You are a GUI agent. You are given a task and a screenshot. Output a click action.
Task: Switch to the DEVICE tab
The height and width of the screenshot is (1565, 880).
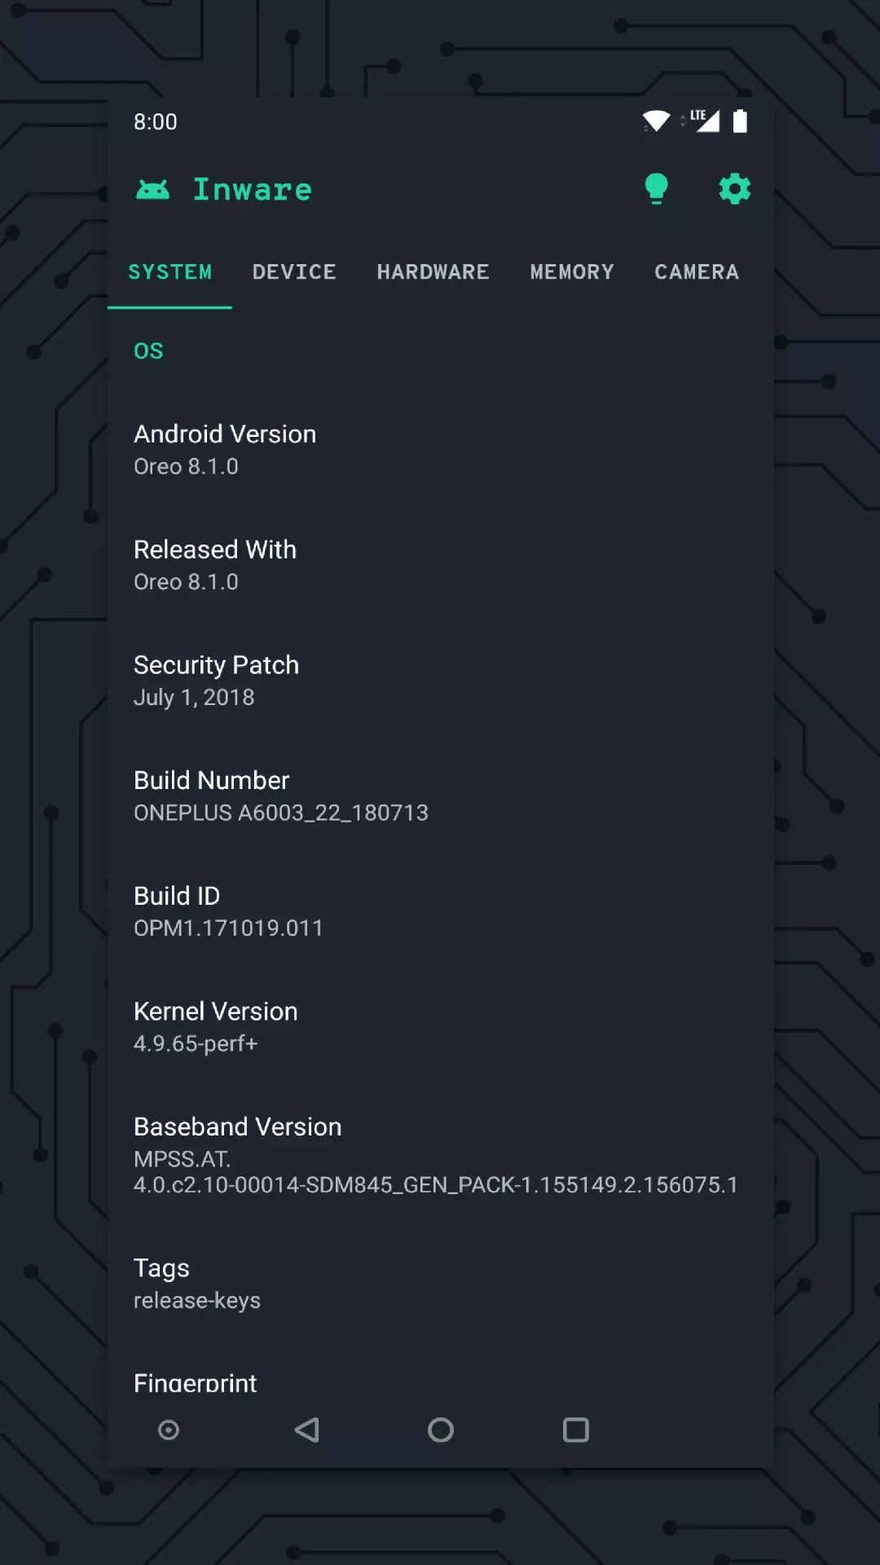pos(294,272)
